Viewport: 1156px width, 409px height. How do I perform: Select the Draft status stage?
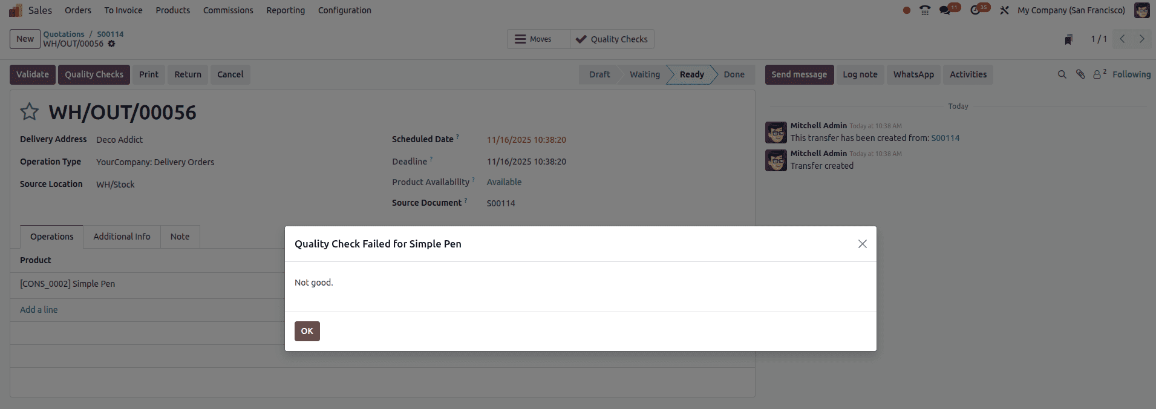coord(599,74)
